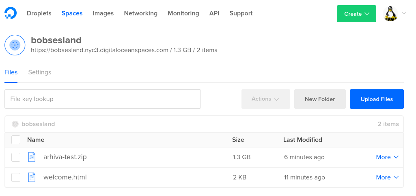
Task: Click the File key lookup field
Action: pos(103,99)
